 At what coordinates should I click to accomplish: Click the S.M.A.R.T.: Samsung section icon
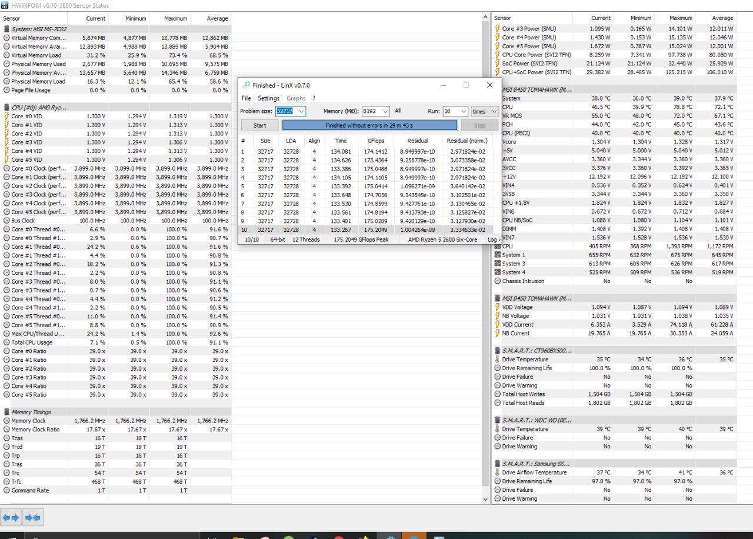(x=498, y=464)
